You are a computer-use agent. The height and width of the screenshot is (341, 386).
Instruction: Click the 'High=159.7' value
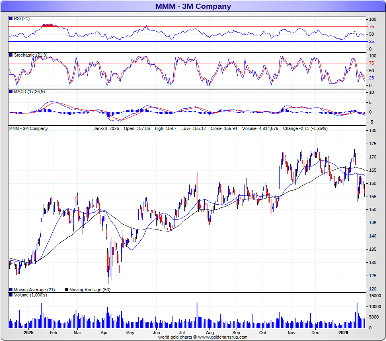165,128
